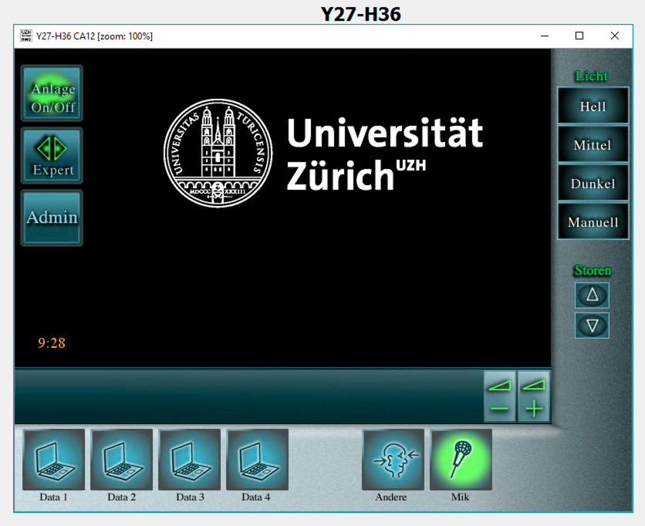Select the Data 1 laptop source
Screen dimensions: 645x526
point(53,460)
